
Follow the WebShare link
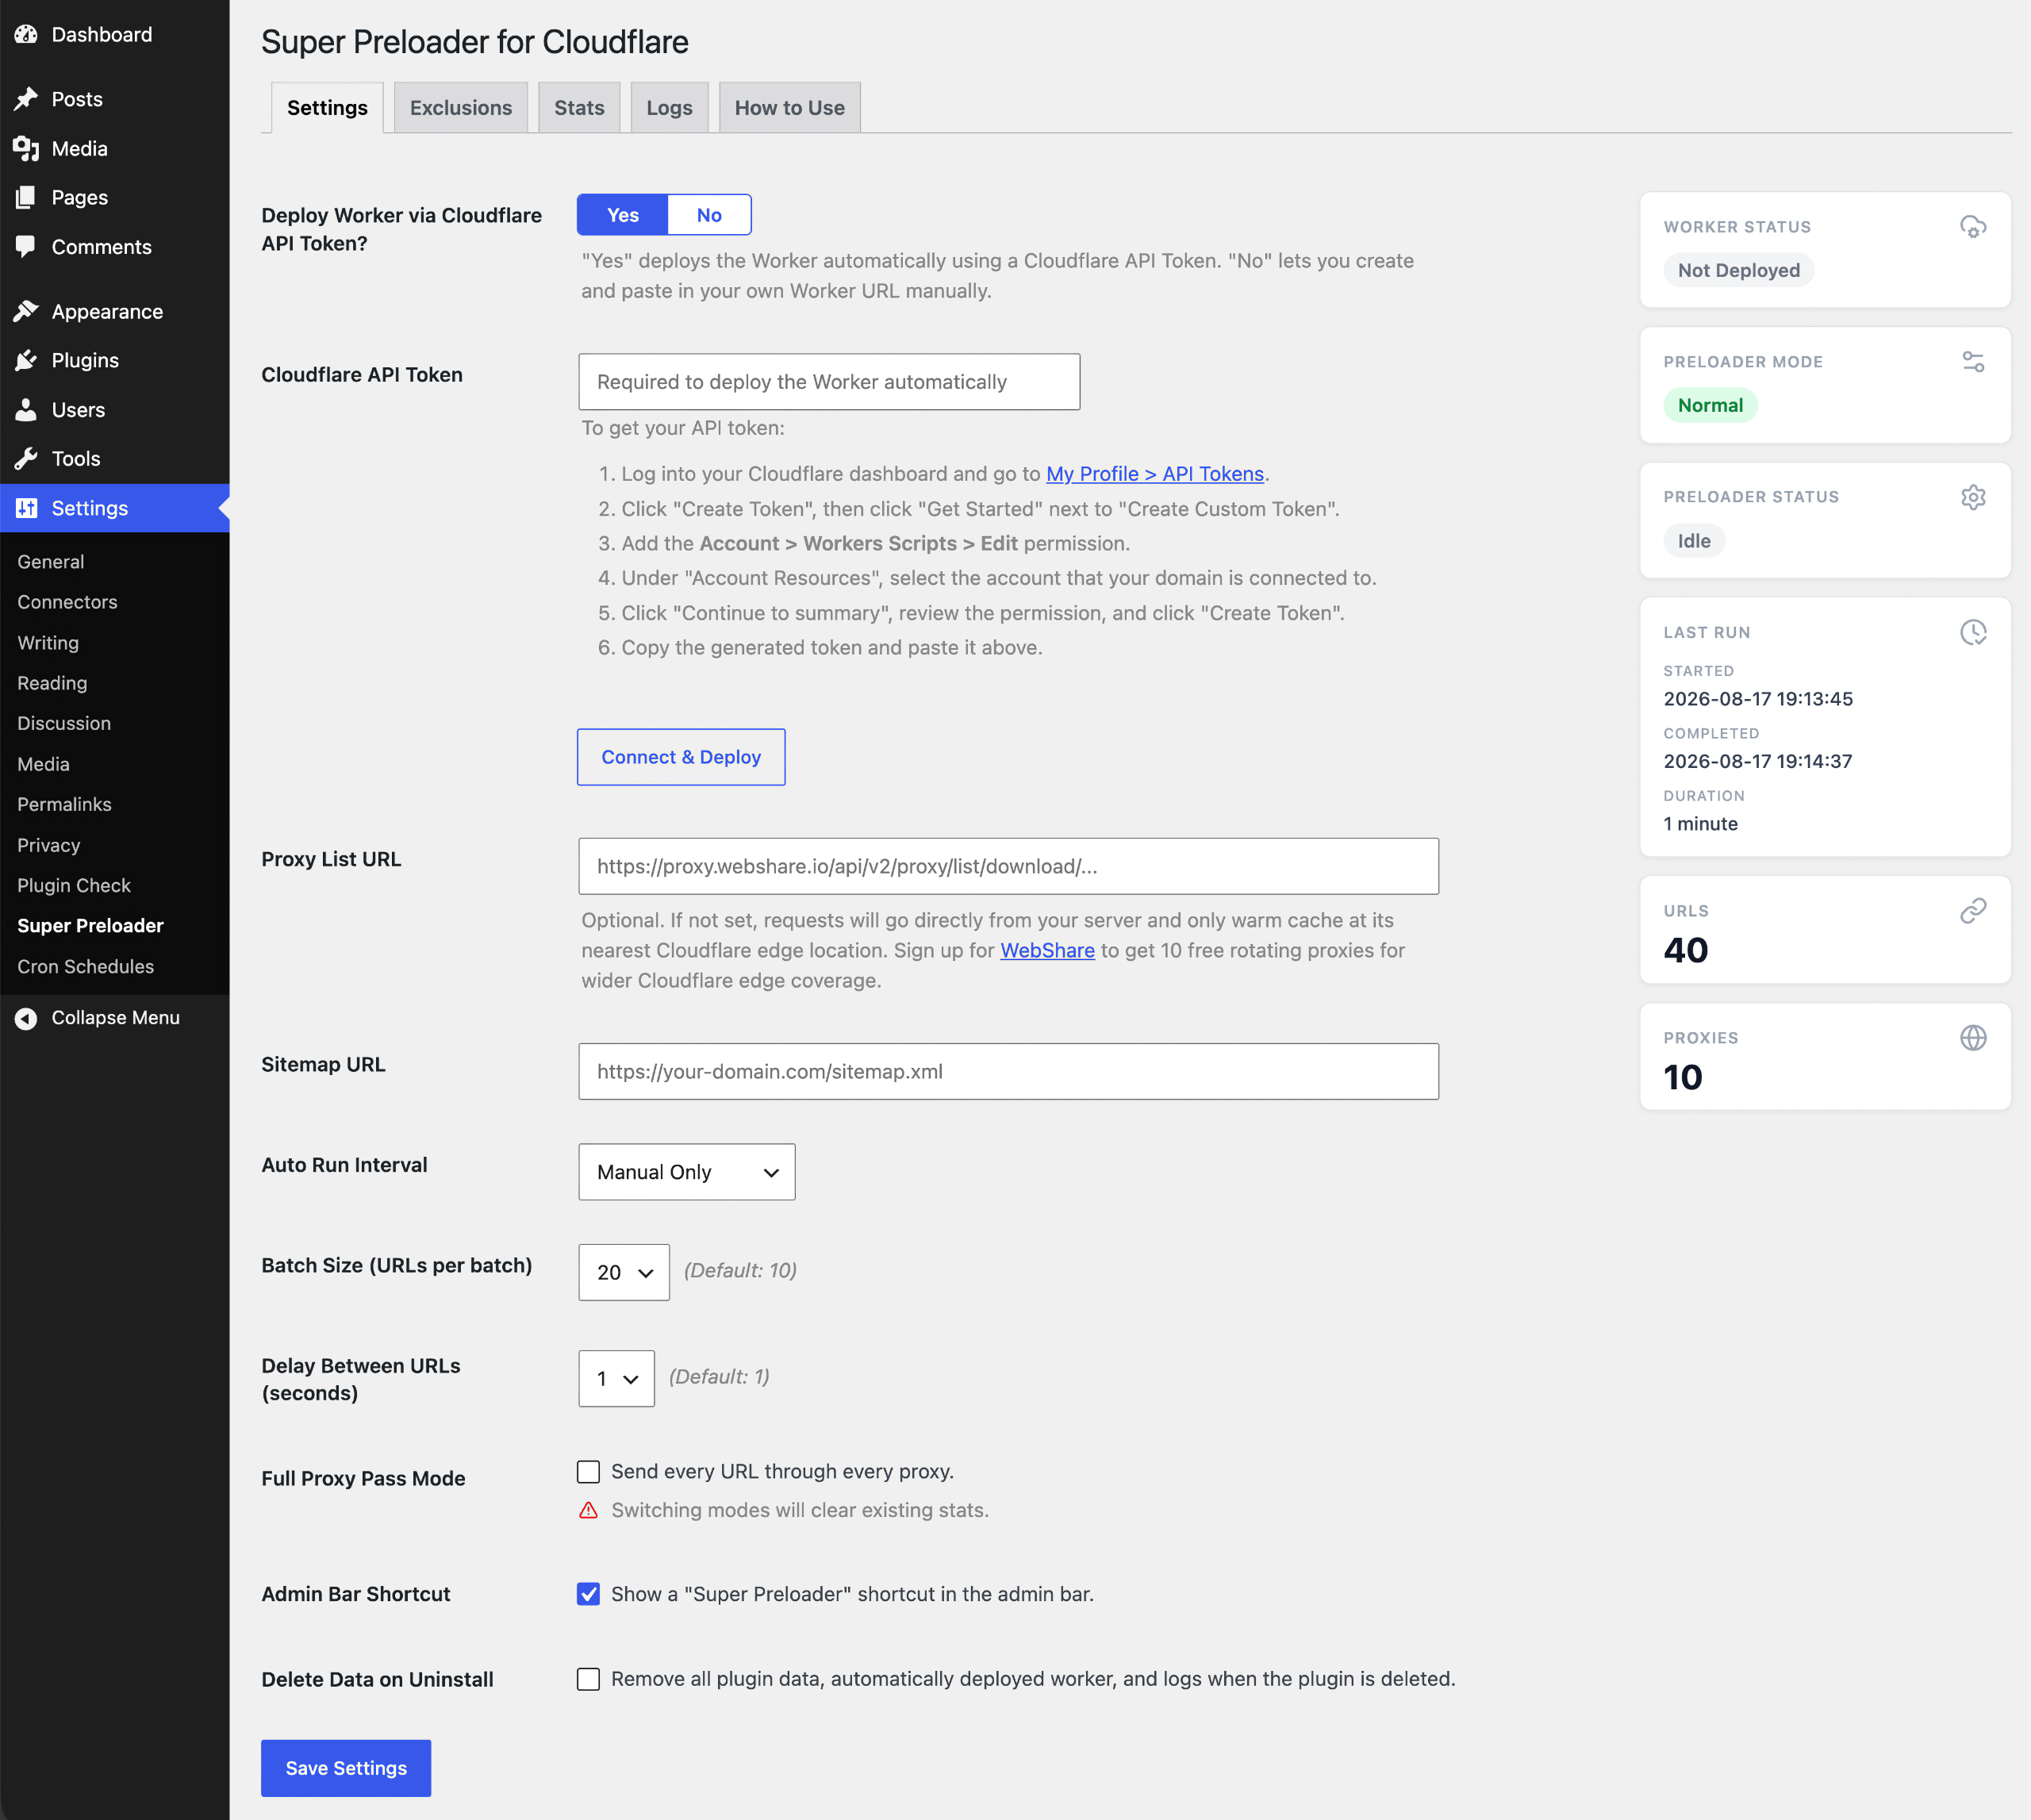(1047, 950)
